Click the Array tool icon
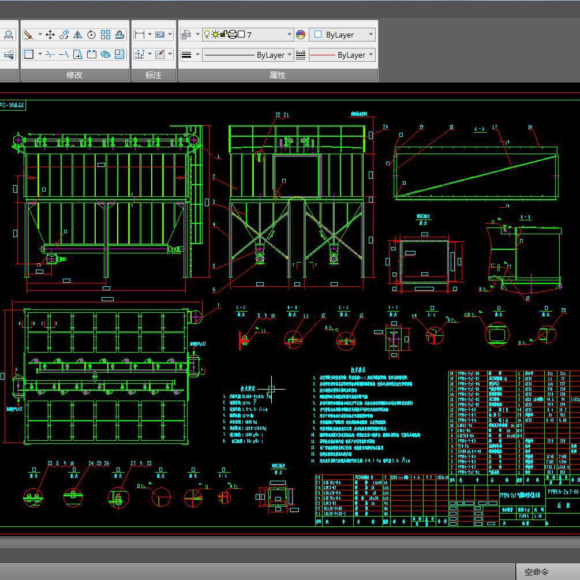Image resolution: width=580 pixels, height=580 pixels. (106, 35)
